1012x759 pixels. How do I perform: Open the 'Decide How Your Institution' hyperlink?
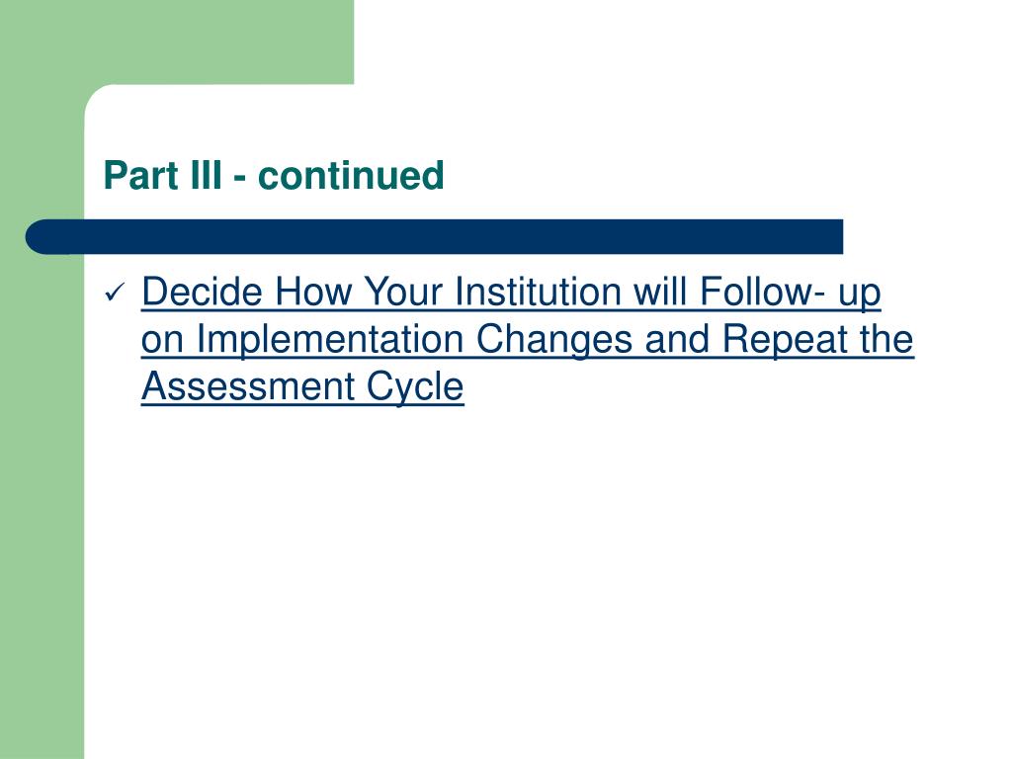point(528,340)
